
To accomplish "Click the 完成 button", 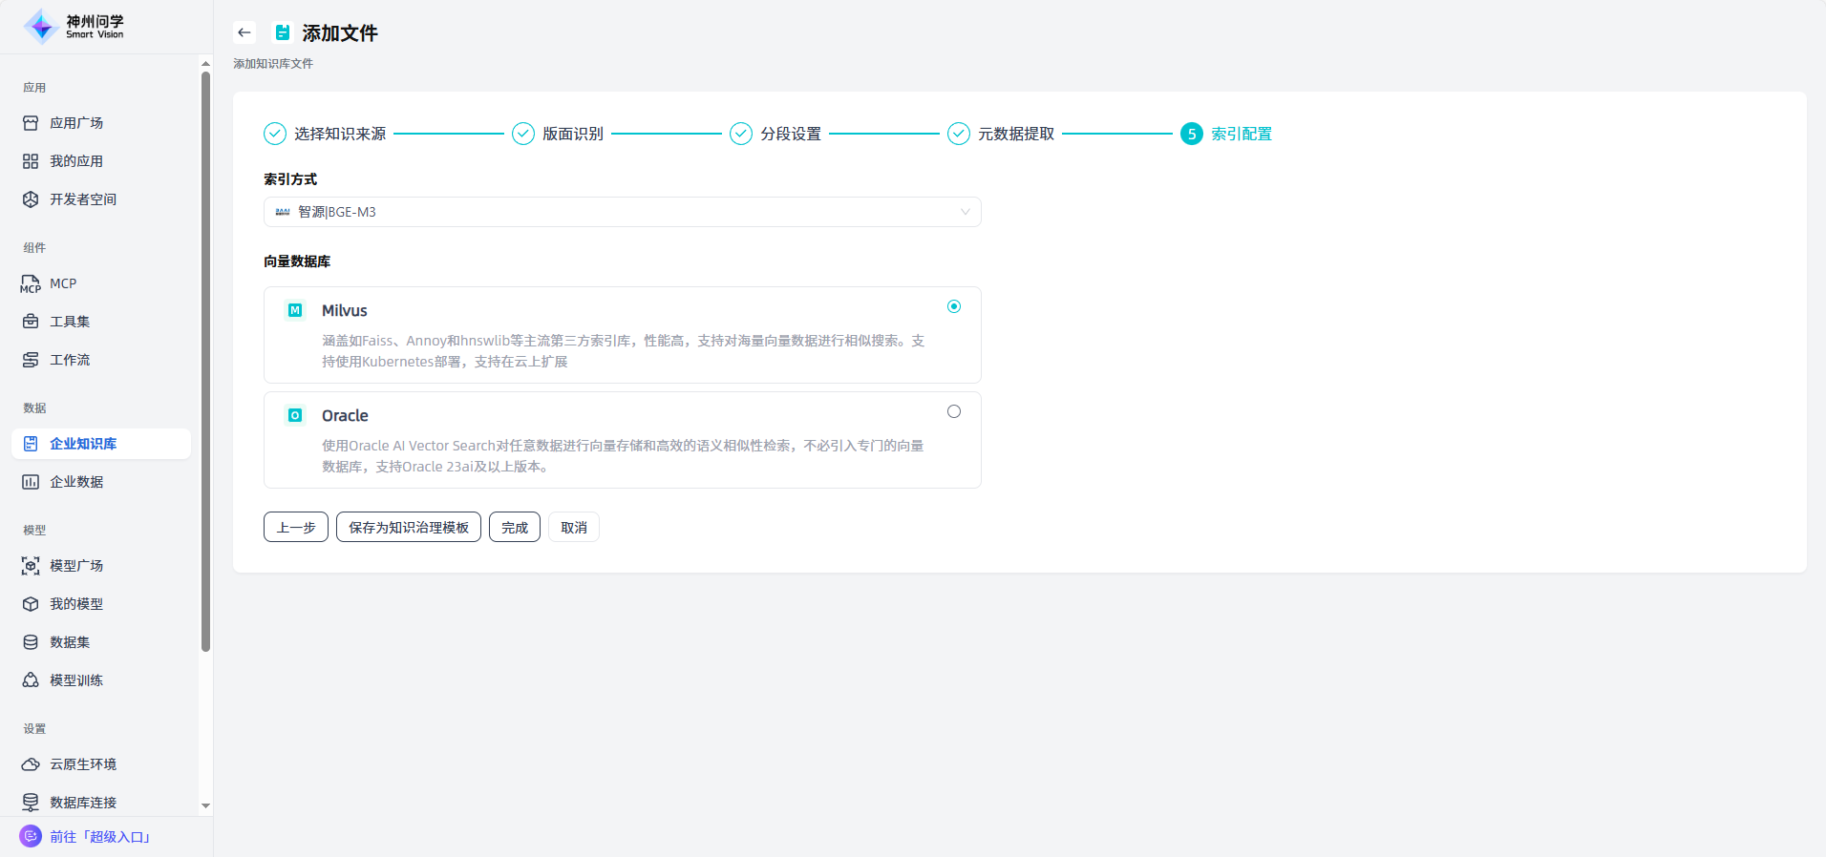I will tap(514, 528).
